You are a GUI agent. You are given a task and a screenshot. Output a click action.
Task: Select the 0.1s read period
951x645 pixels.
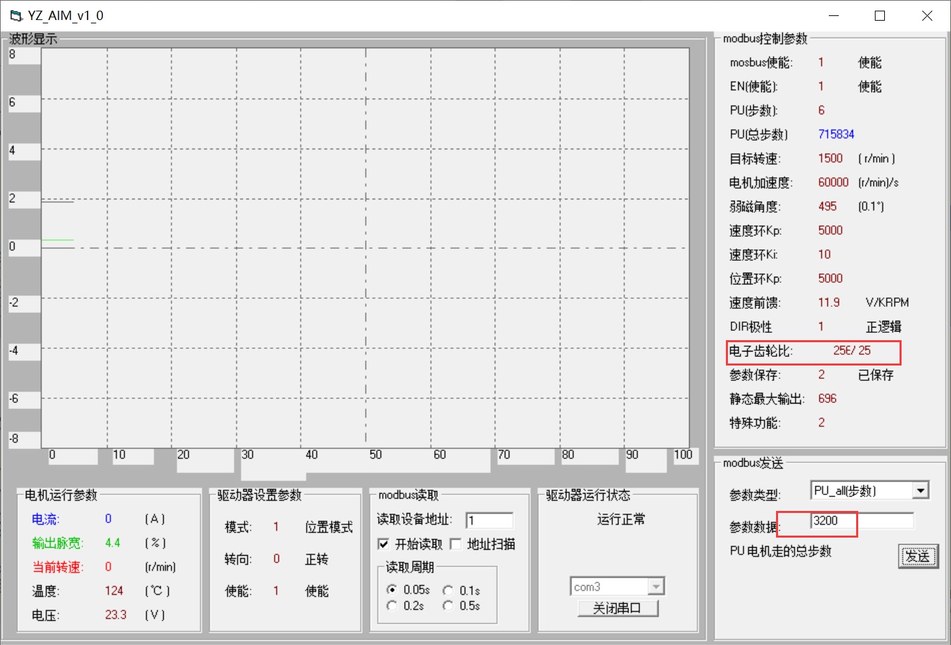[448, 590]
